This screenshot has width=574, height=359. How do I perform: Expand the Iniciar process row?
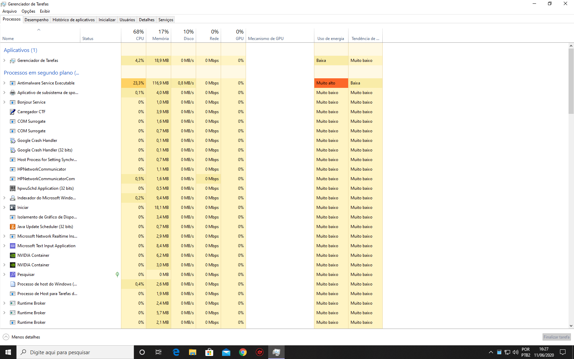coord(4,208)
